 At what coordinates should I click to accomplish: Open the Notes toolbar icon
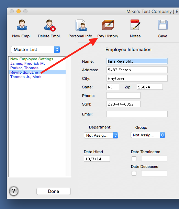coord(135,25)
